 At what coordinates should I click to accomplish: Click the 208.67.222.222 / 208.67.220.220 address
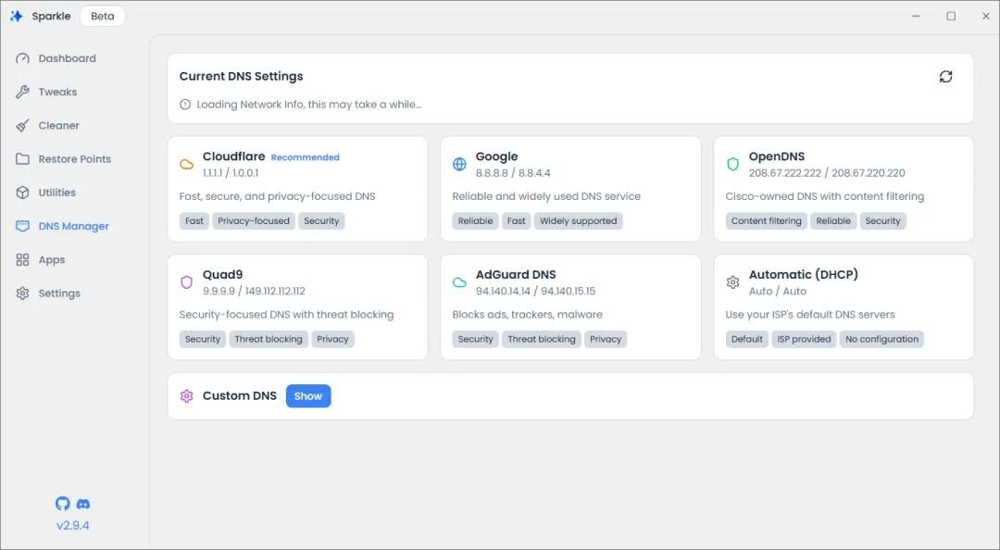click(827, 173)
